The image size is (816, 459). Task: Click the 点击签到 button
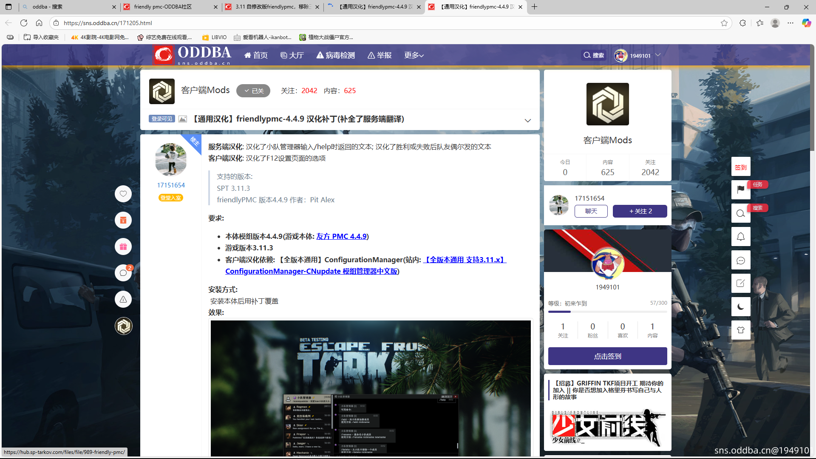point(608,356)
